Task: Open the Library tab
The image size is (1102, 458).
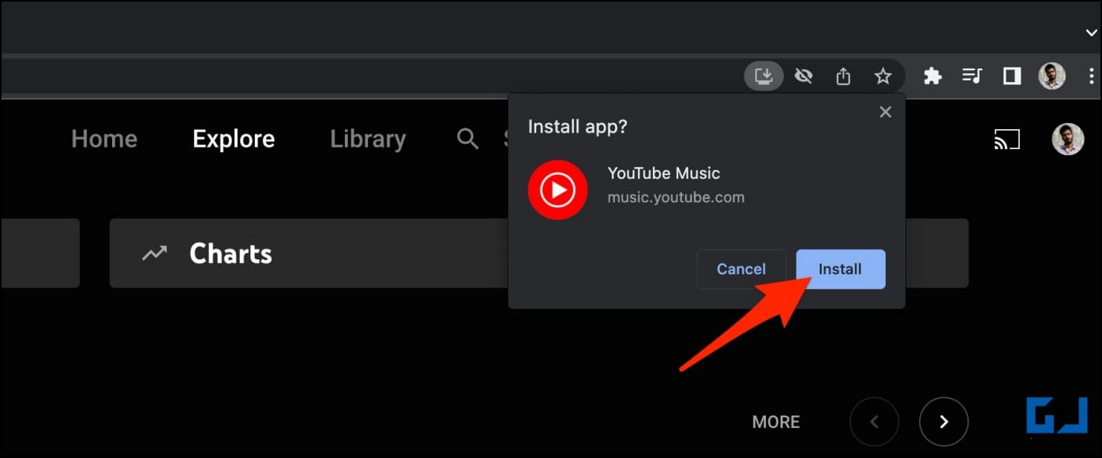Action: [x=368, y=139]
